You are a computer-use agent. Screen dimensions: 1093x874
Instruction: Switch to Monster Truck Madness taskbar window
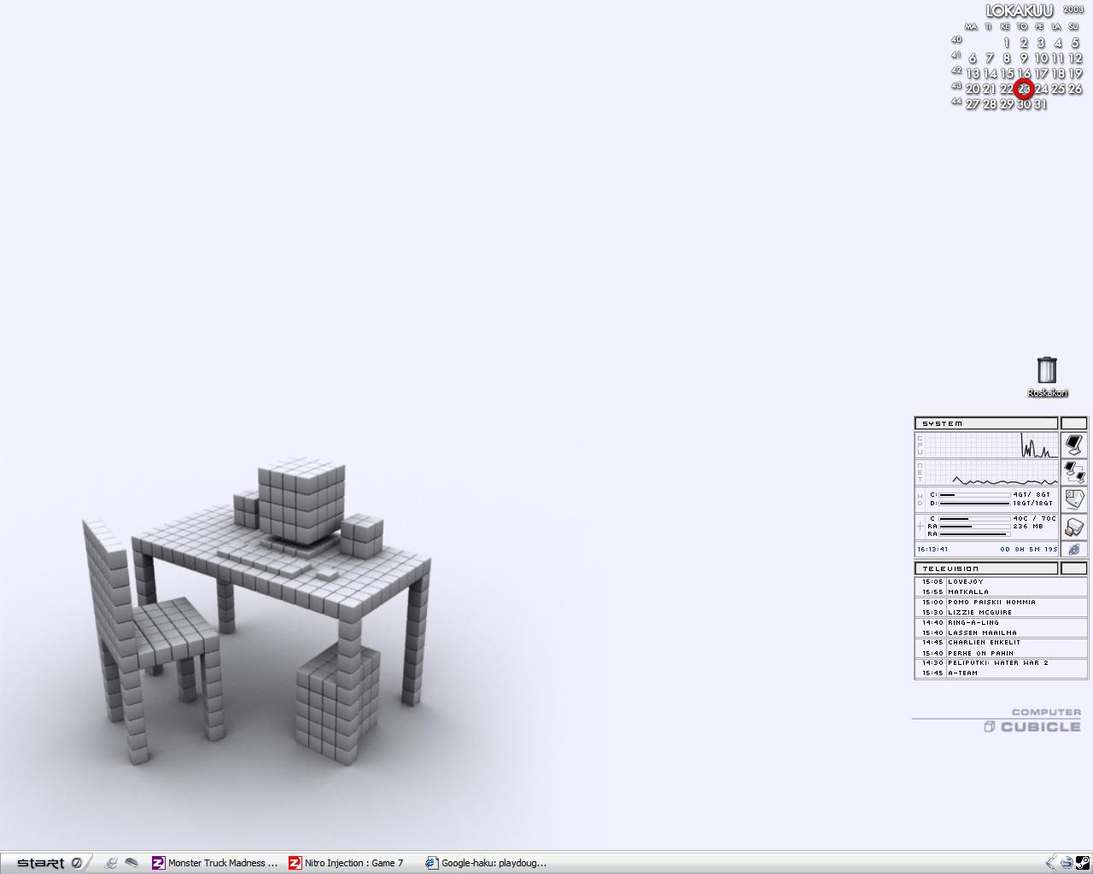pos(215,863)
